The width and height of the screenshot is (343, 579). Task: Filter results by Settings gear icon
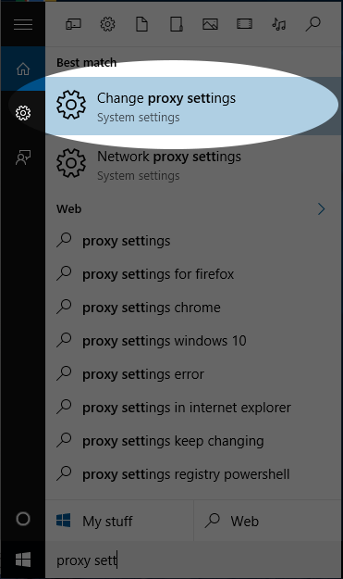pos(107,25)
